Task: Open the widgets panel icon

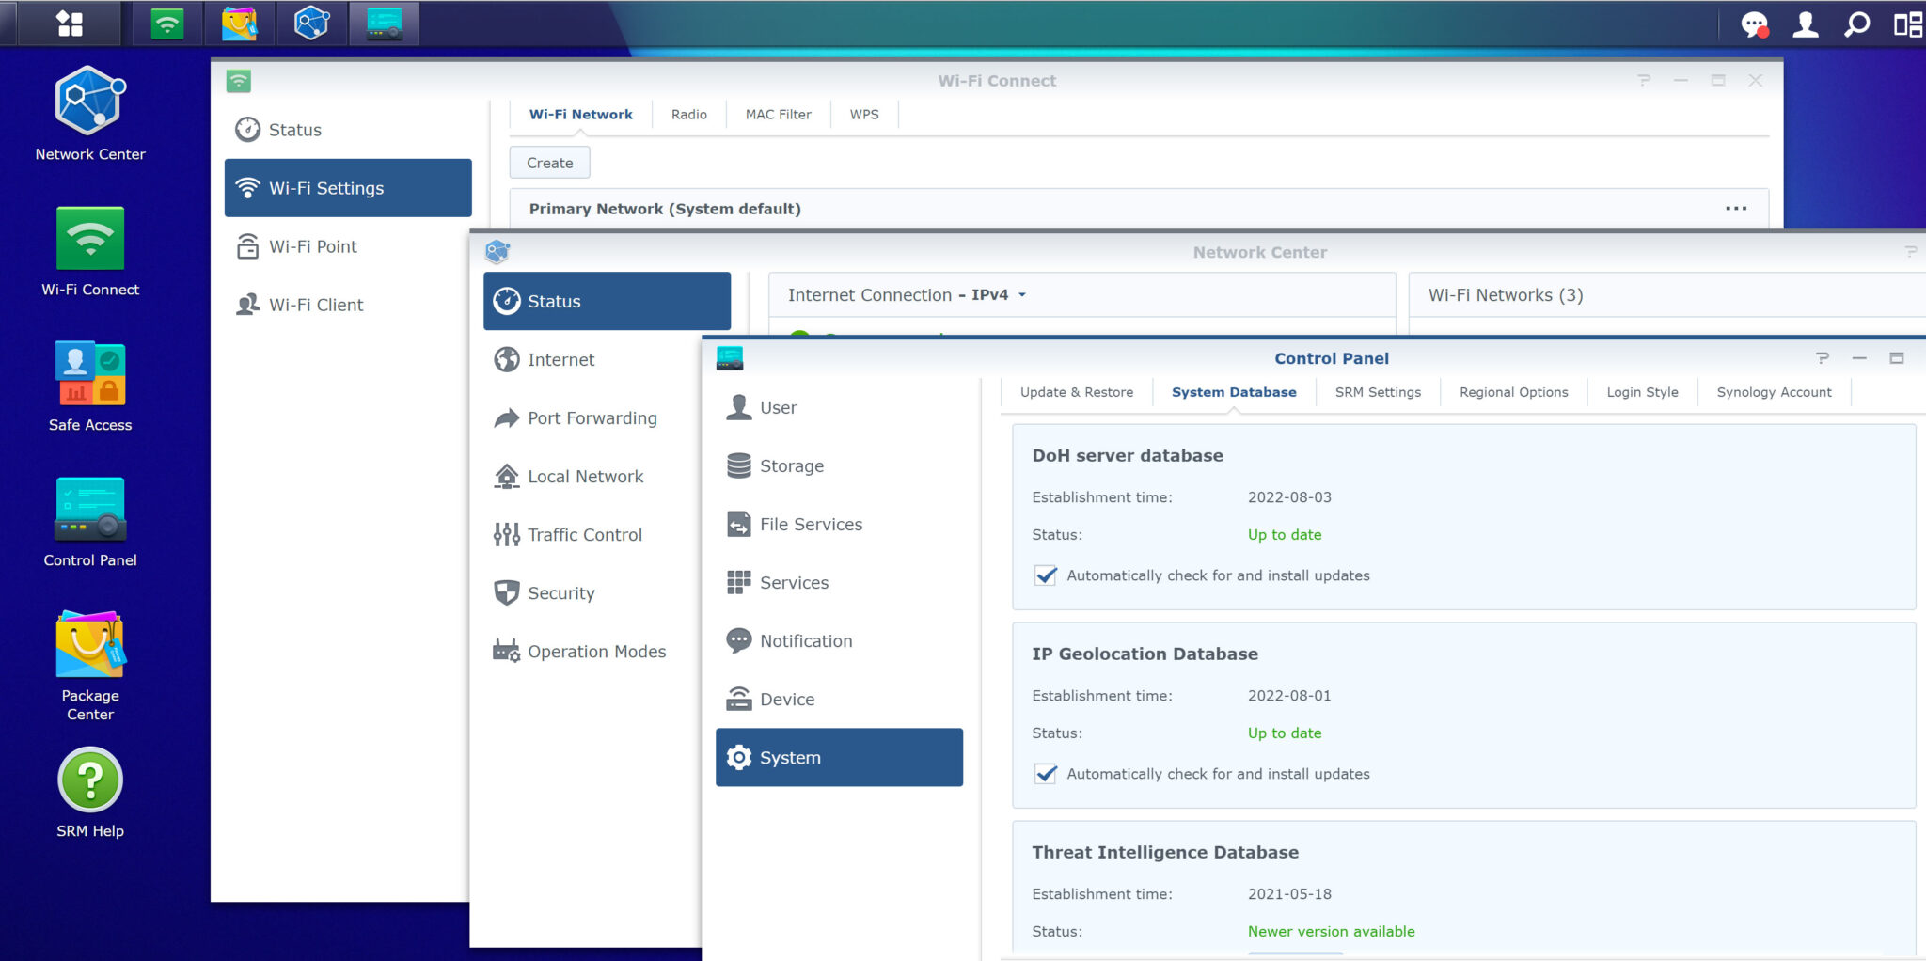Action: tap(1907, 24)
